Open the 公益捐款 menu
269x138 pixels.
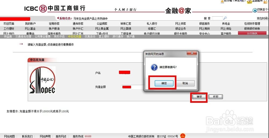pos(102,24)
